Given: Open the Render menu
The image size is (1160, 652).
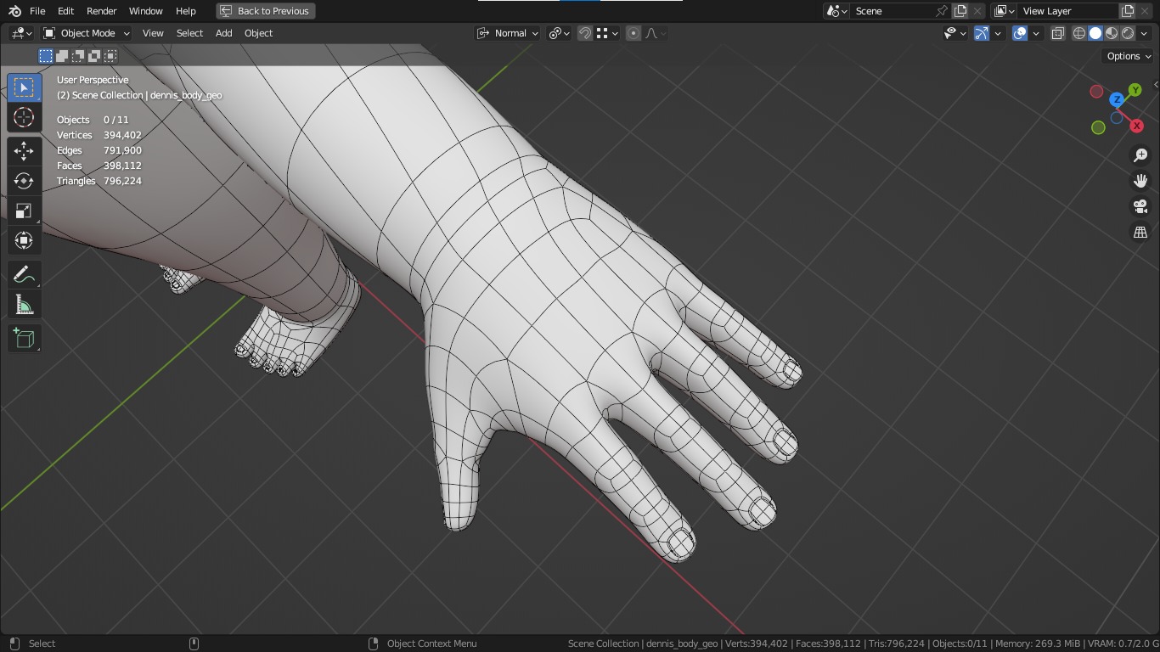Looking at the screenshot, I should [101, 11].
